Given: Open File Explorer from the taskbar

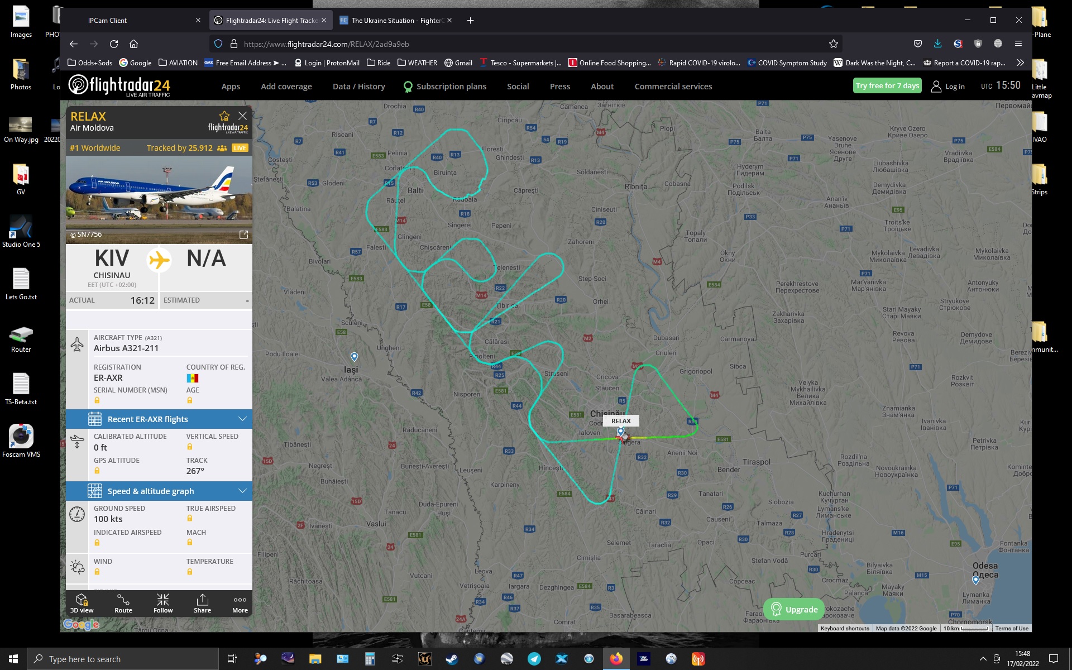Looking at the screenshot, I should click(x=315, y=659).
